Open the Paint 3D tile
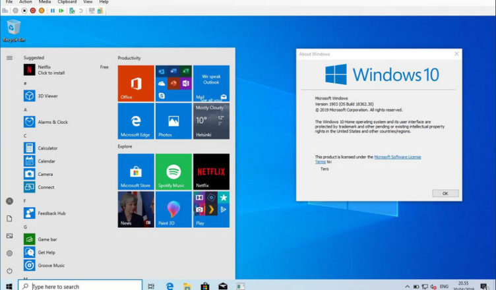Viewport: 496px width, 290px height. coord(173,210)
